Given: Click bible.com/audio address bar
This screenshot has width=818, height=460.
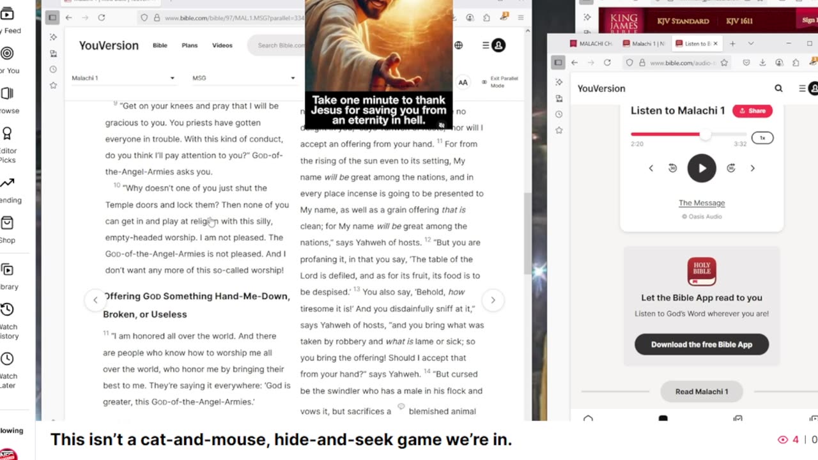Looking at the screenshot, I should 677,63.
